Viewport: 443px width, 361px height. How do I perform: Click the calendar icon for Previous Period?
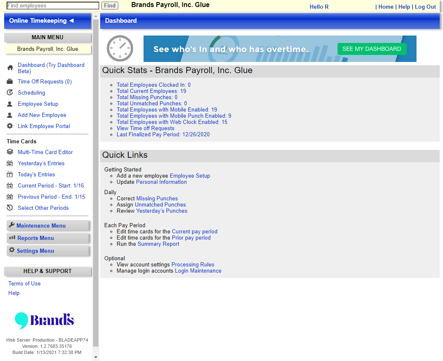(10, 197)
